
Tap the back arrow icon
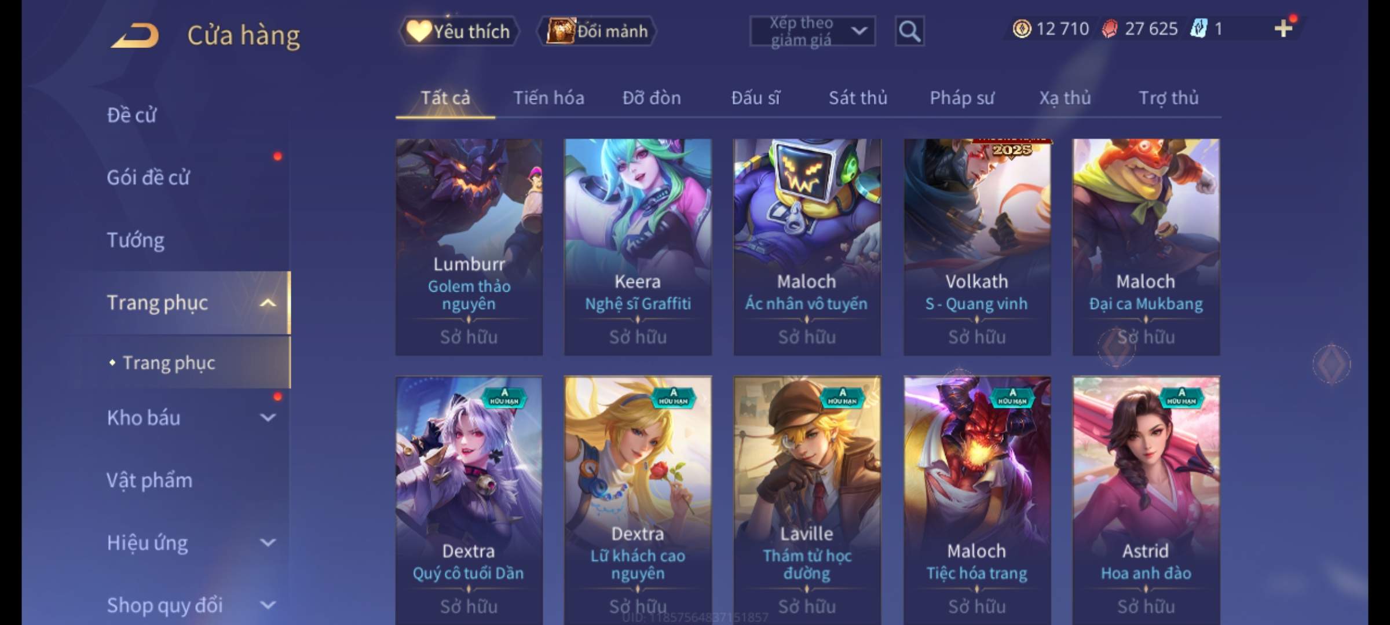[x=136, y=35]
